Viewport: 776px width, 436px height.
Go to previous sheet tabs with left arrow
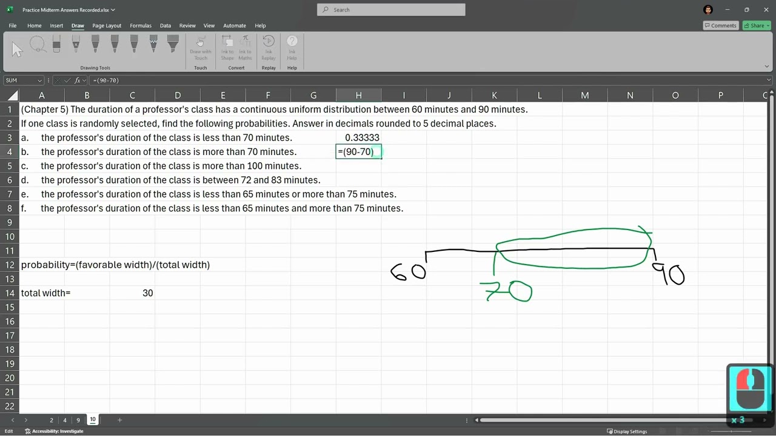13,420
